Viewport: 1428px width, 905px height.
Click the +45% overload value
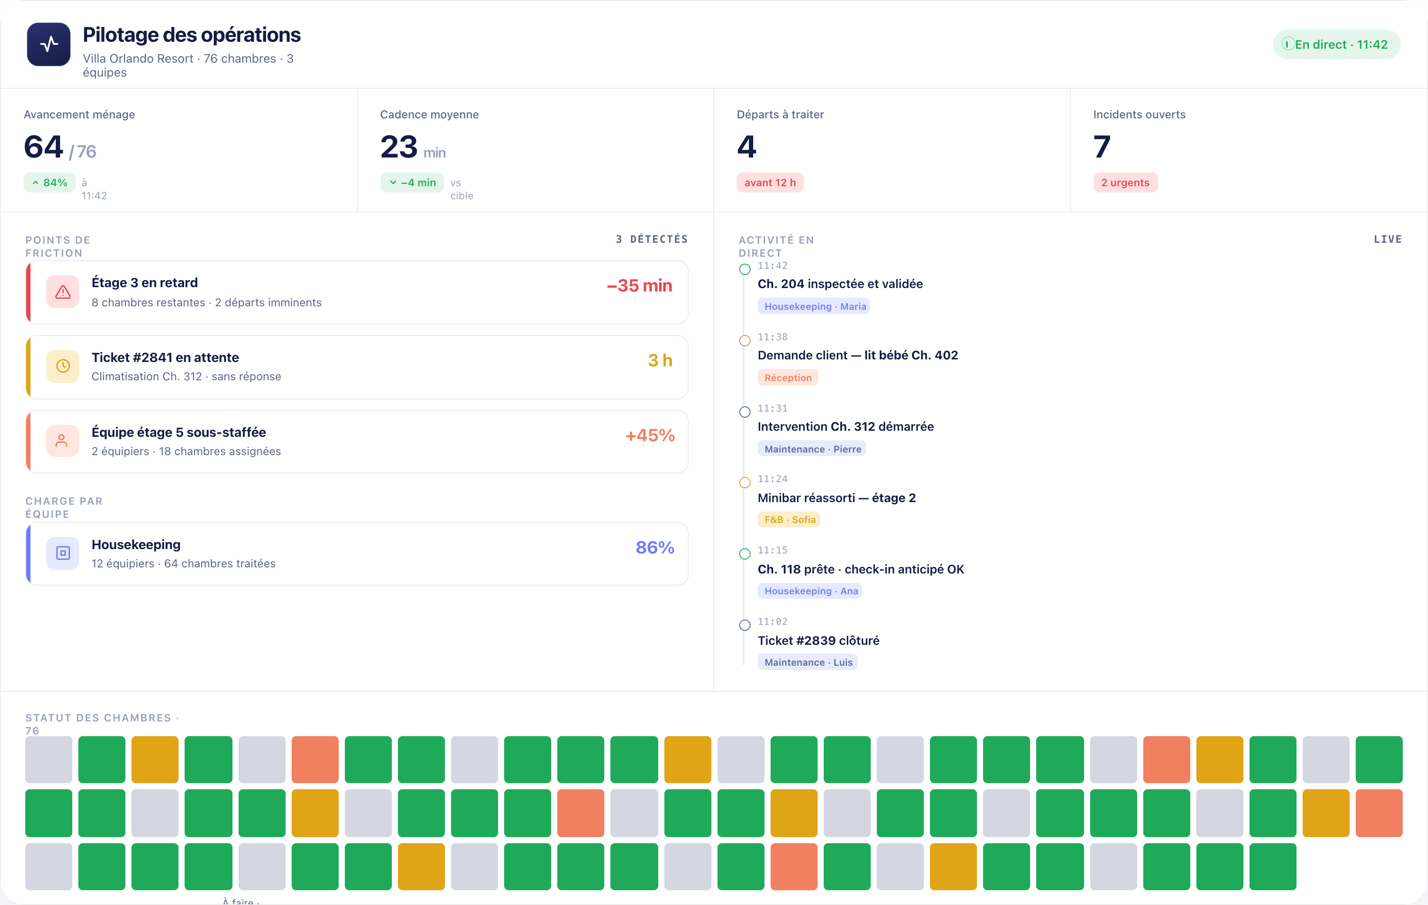coord(650,436)
